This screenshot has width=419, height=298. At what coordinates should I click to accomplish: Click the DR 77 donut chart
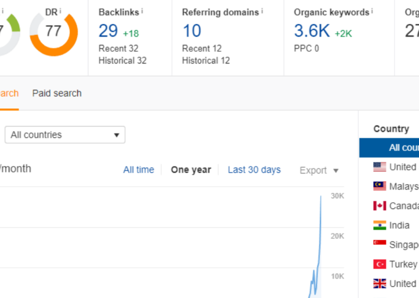pyautogui.click(x=54, y=32)
